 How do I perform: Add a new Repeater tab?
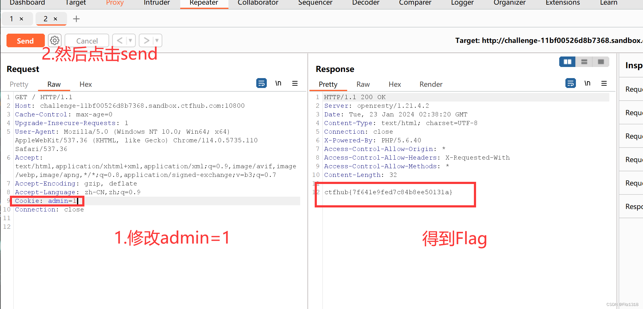point(76,19)
